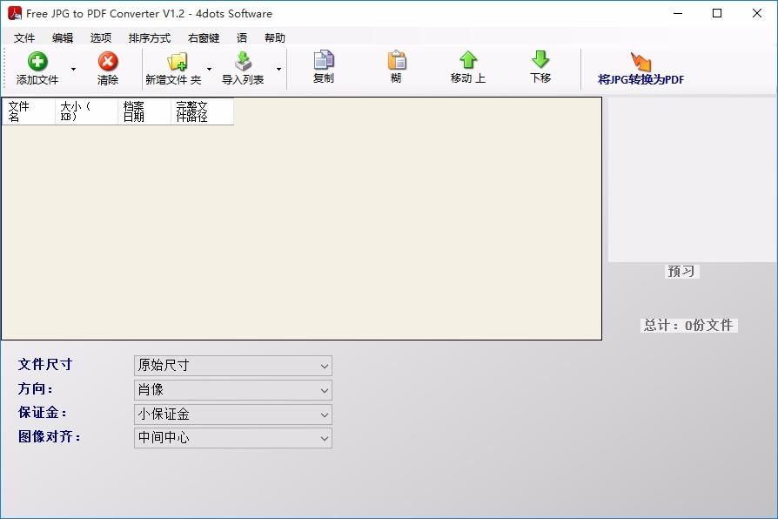
Task: Click the Convert JPG to PDF (将JPG转换为PDF) button
Action: tap(641, 69)
